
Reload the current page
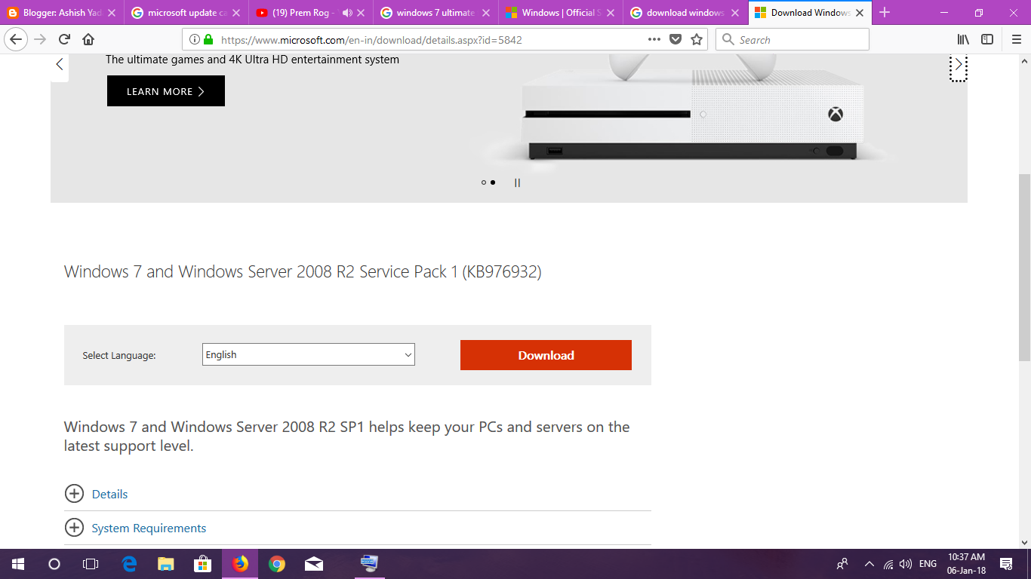pos(64,39)
